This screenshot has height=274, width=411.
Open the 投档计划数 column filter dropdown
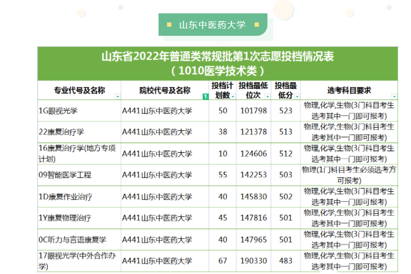click(233, 97)
